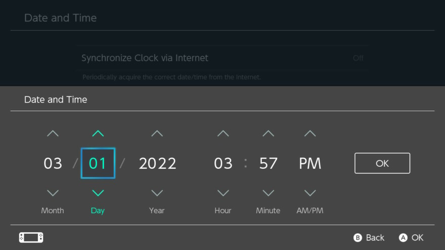The height and width of the screenshot is (250, 445).
Task: Select the month value 03
Action: click(53, 163)
